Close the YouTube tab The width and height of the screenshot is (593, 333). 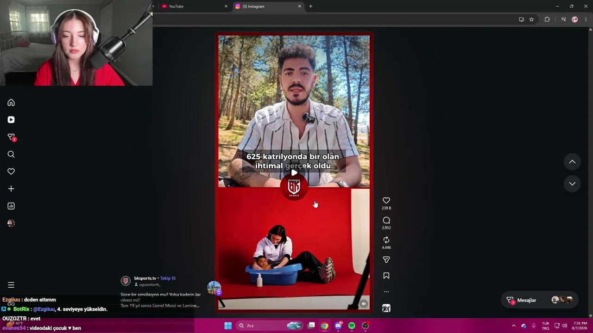click(226, 6)
